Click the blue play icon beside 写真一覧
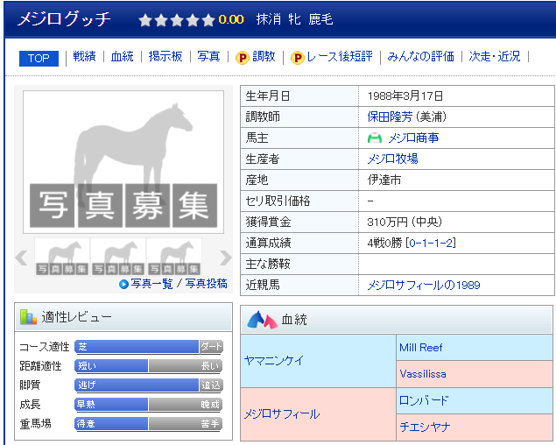Screen dimensions: 556x445 click(x=123, y=284)
